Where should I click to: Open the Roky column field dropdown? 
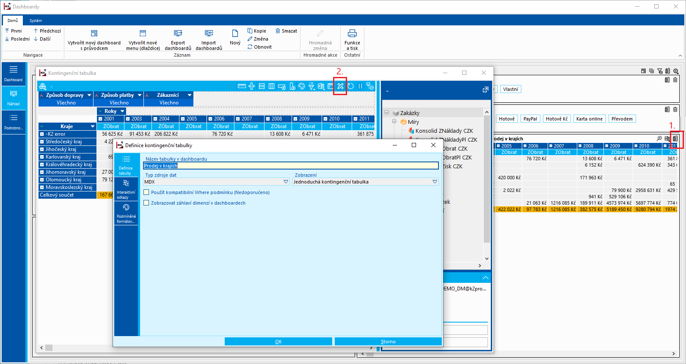coord(122,111)
